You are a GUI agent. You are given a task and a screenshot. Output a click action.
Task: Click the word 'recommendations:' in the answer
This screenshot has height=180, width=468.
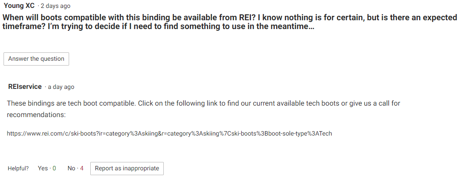36,114
